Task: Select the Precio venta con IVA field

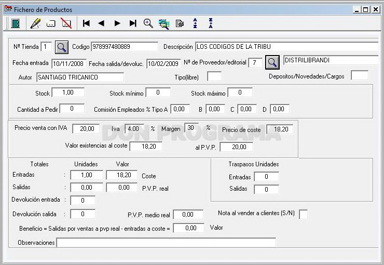Action: (86, 129)
